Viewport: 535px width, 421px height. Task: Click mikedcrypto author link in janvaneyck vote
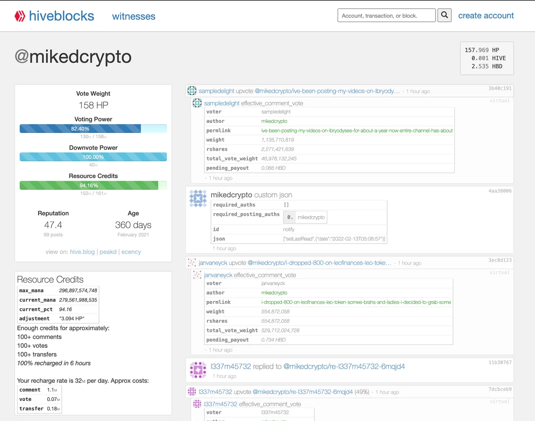click(x=274, y=293)
